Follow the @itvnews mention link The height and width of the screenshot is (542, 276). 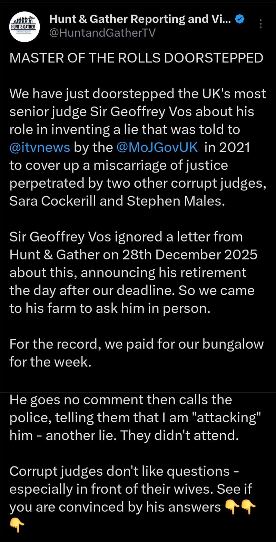pyautogui.click(x=40, y=147)
